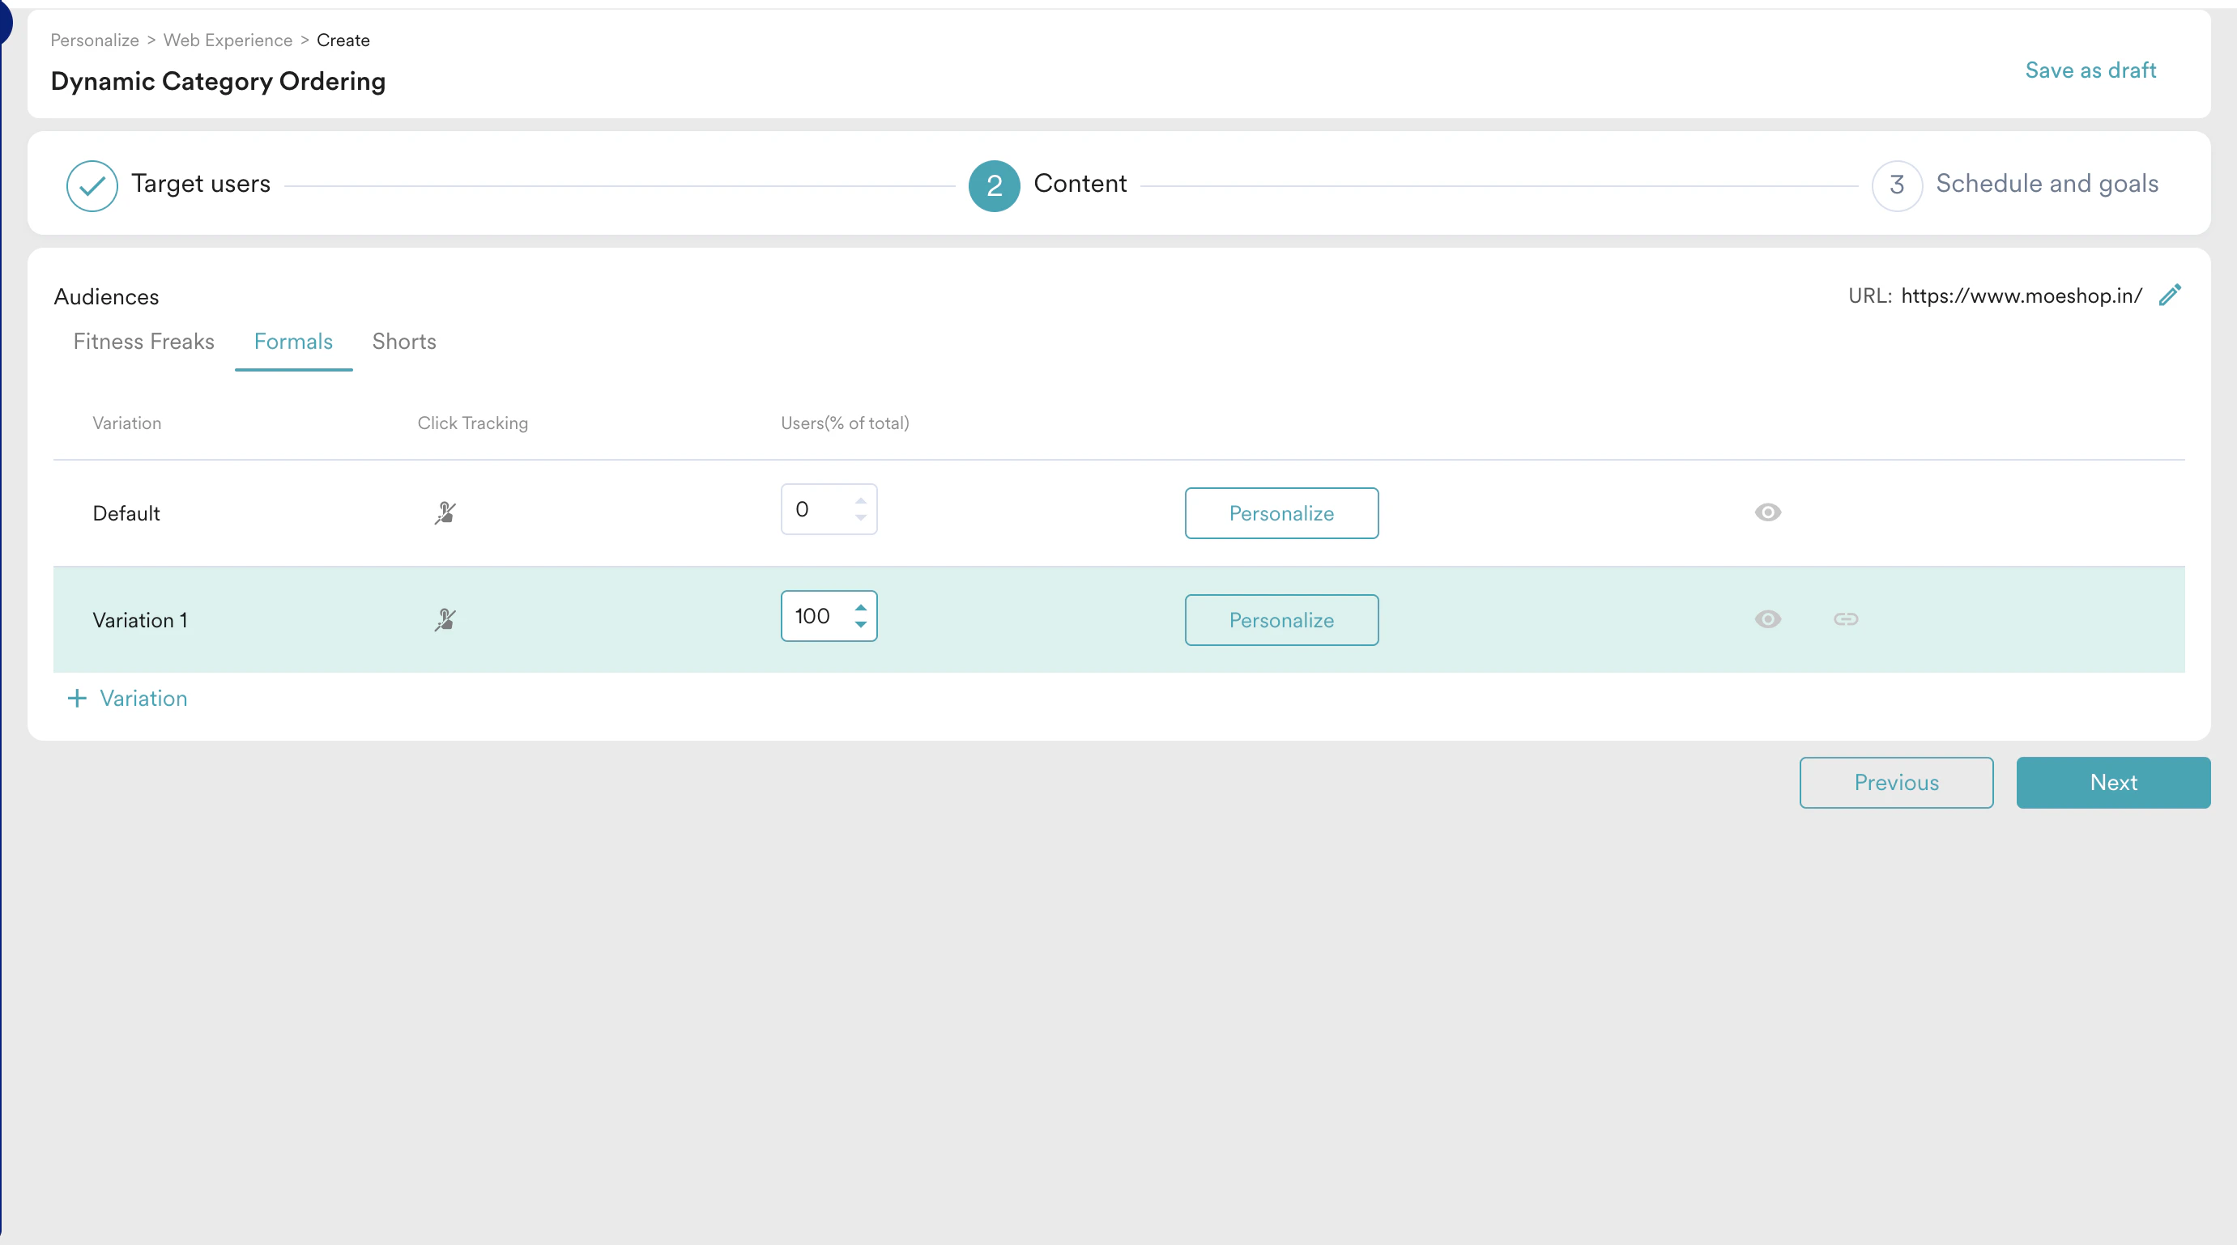
Task: Click the plus icon beside Variation
Action: [x=77, y=698]
